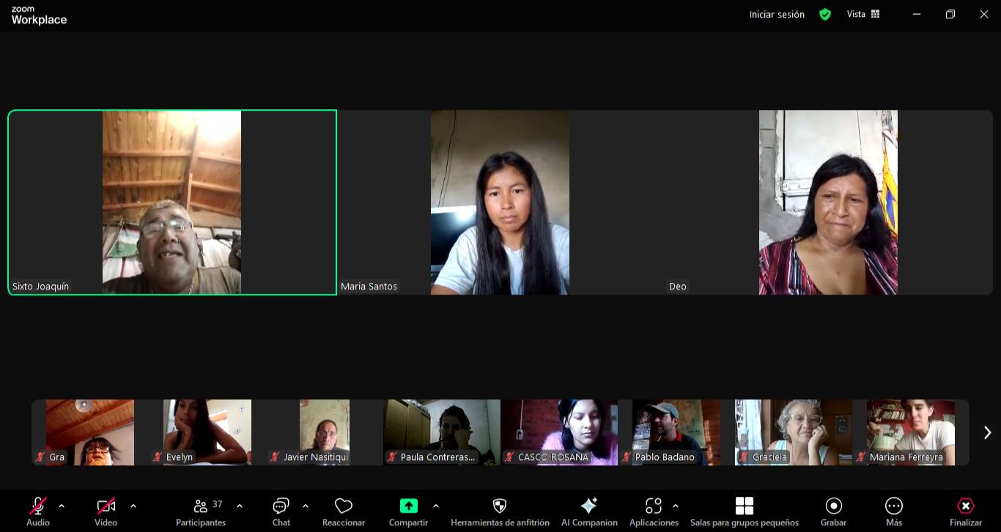
Task: Open the Vista layout menu
Action: pos(863,14)
